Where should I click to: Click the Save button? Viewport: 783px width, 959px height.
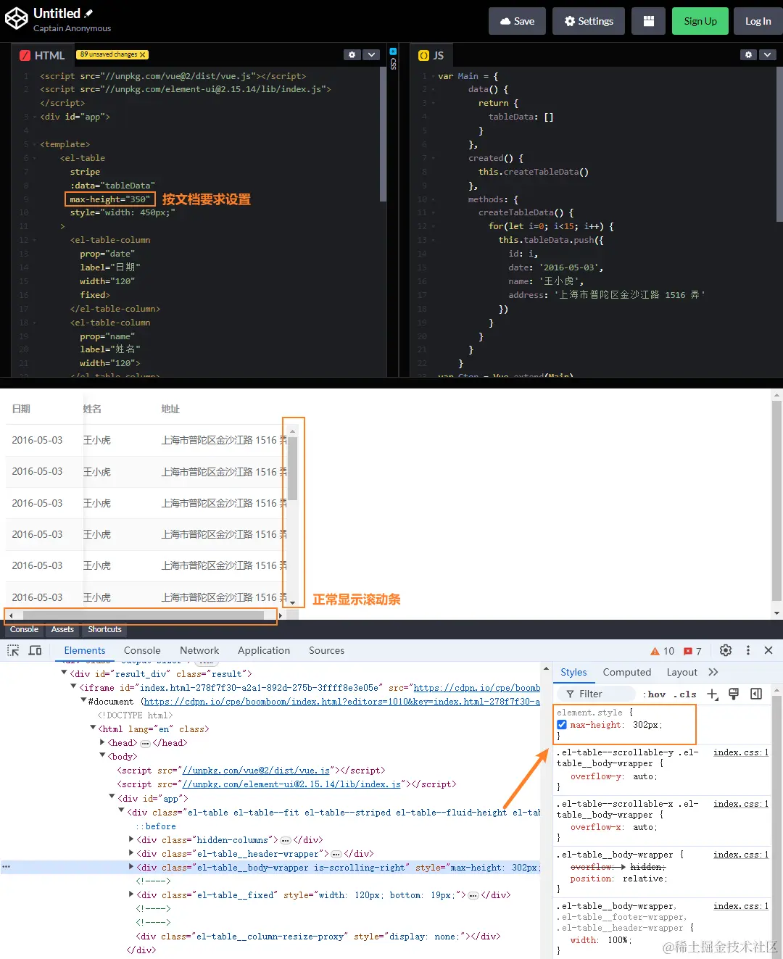point(518,21)
